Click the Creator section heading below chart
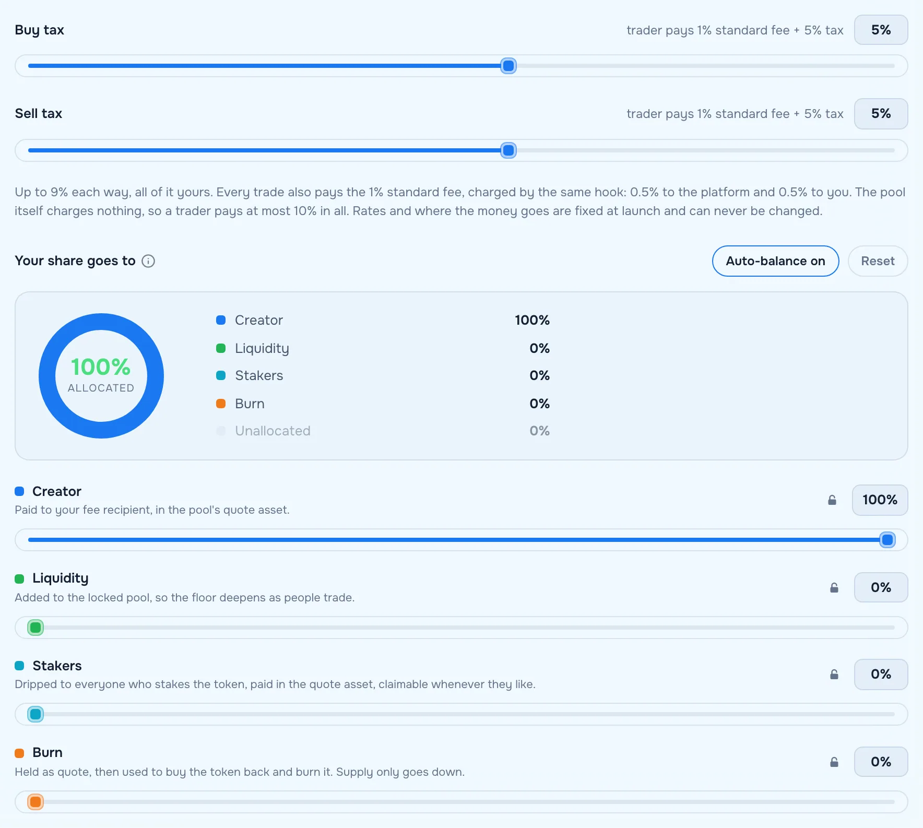 (x=57, y=491)
